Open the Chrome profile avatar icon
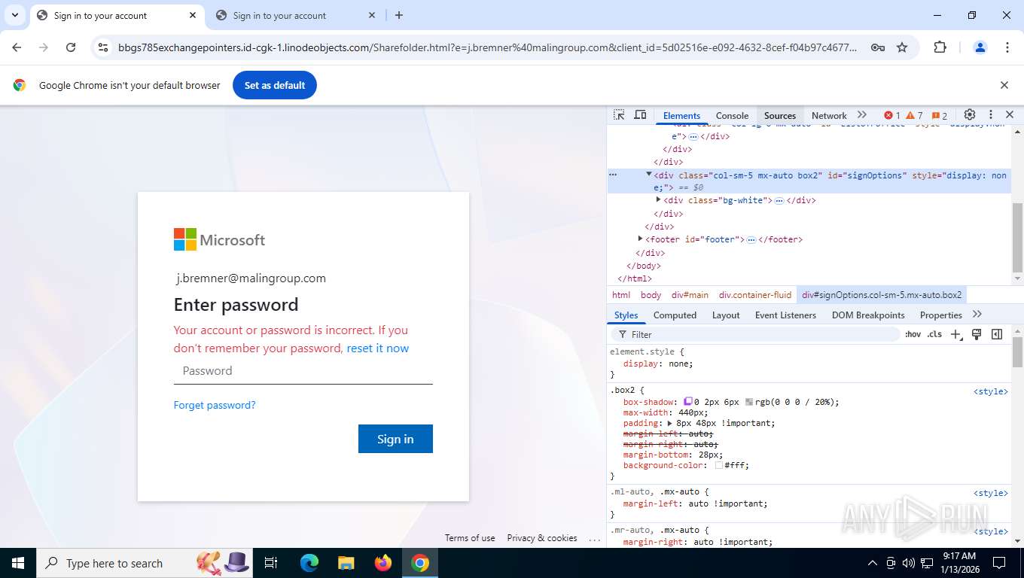The height and width of the screenshot is (578, 1024). [980, 47]
